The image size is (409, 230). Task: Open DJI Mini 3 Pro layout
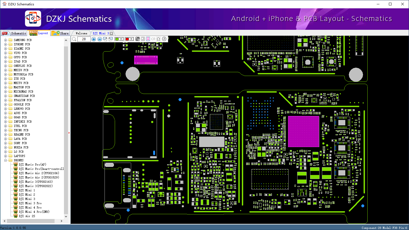(30, 203)
